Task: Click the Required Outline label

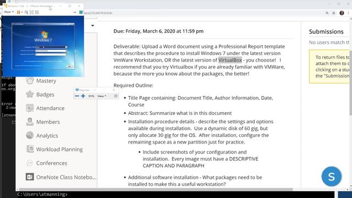Action: (133, 86)
